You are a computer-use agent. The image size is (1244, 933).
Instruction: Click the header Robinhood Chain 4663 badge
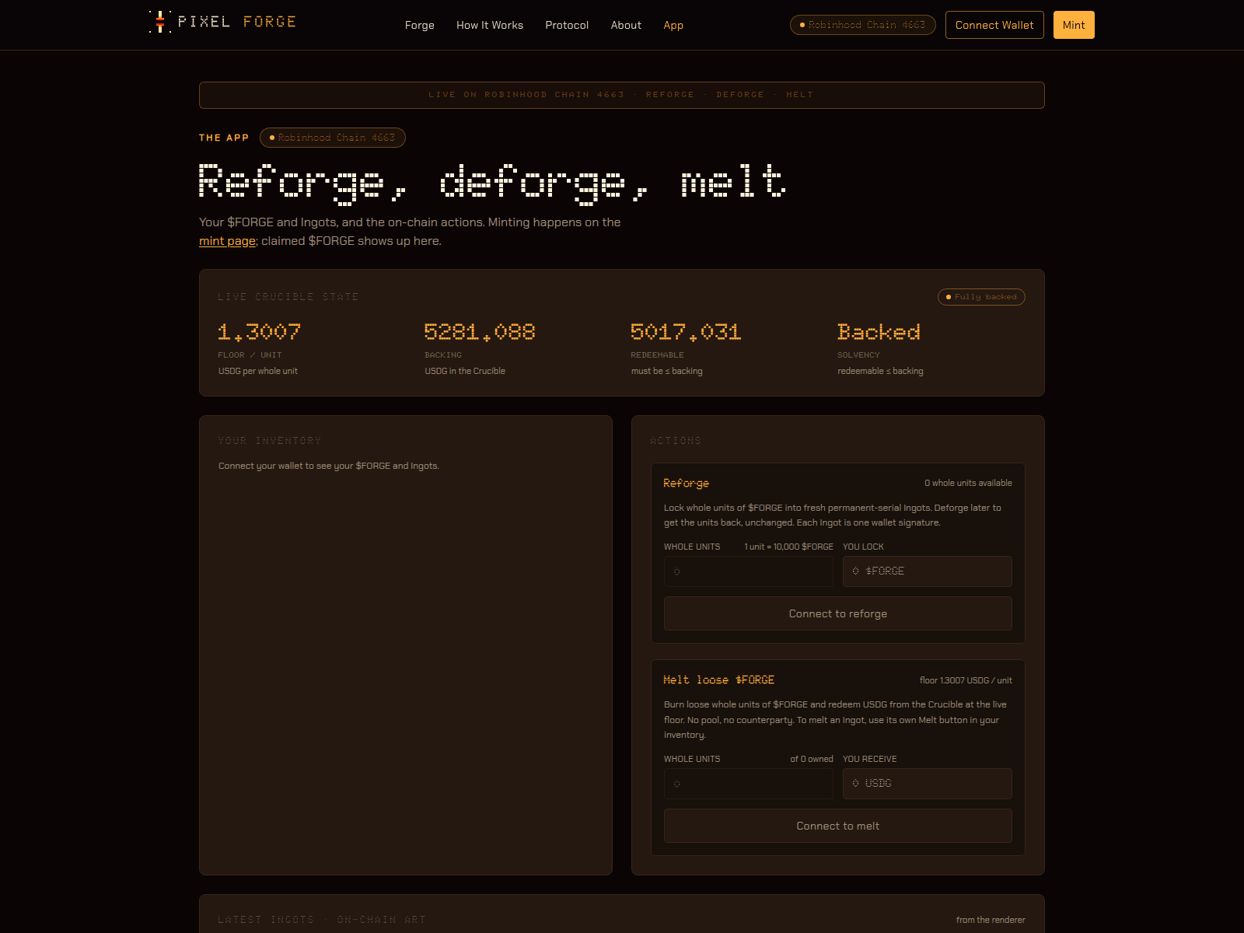[x=862, y=25]
